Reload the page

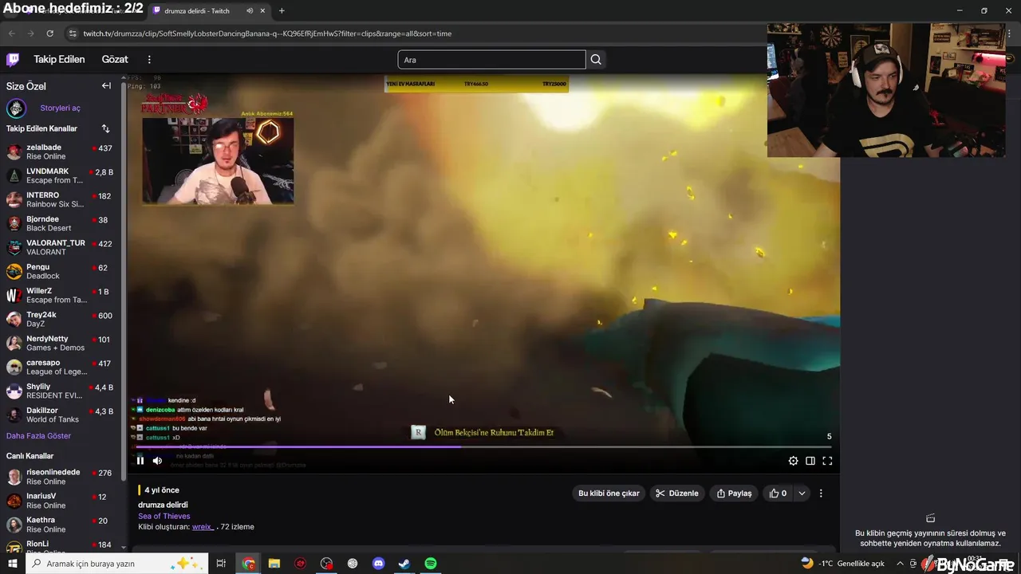[49, 33]
